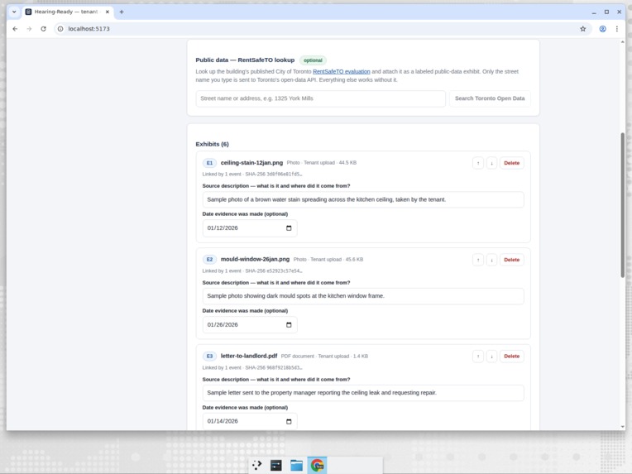Image resolution: width=632 pixels, height=474 pixels.
Task: Open calendar picker for 01/14/2026 date
Action: point(289,421)
